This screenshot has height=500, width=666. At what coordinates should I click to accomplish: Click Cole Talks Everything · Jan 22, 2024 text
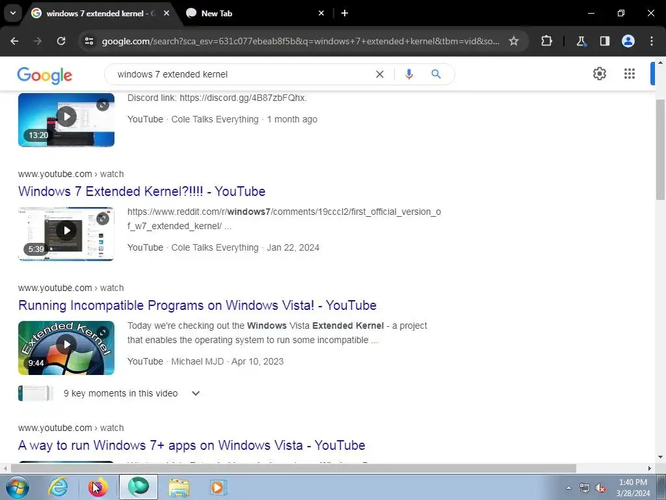[x=245, y=247]
